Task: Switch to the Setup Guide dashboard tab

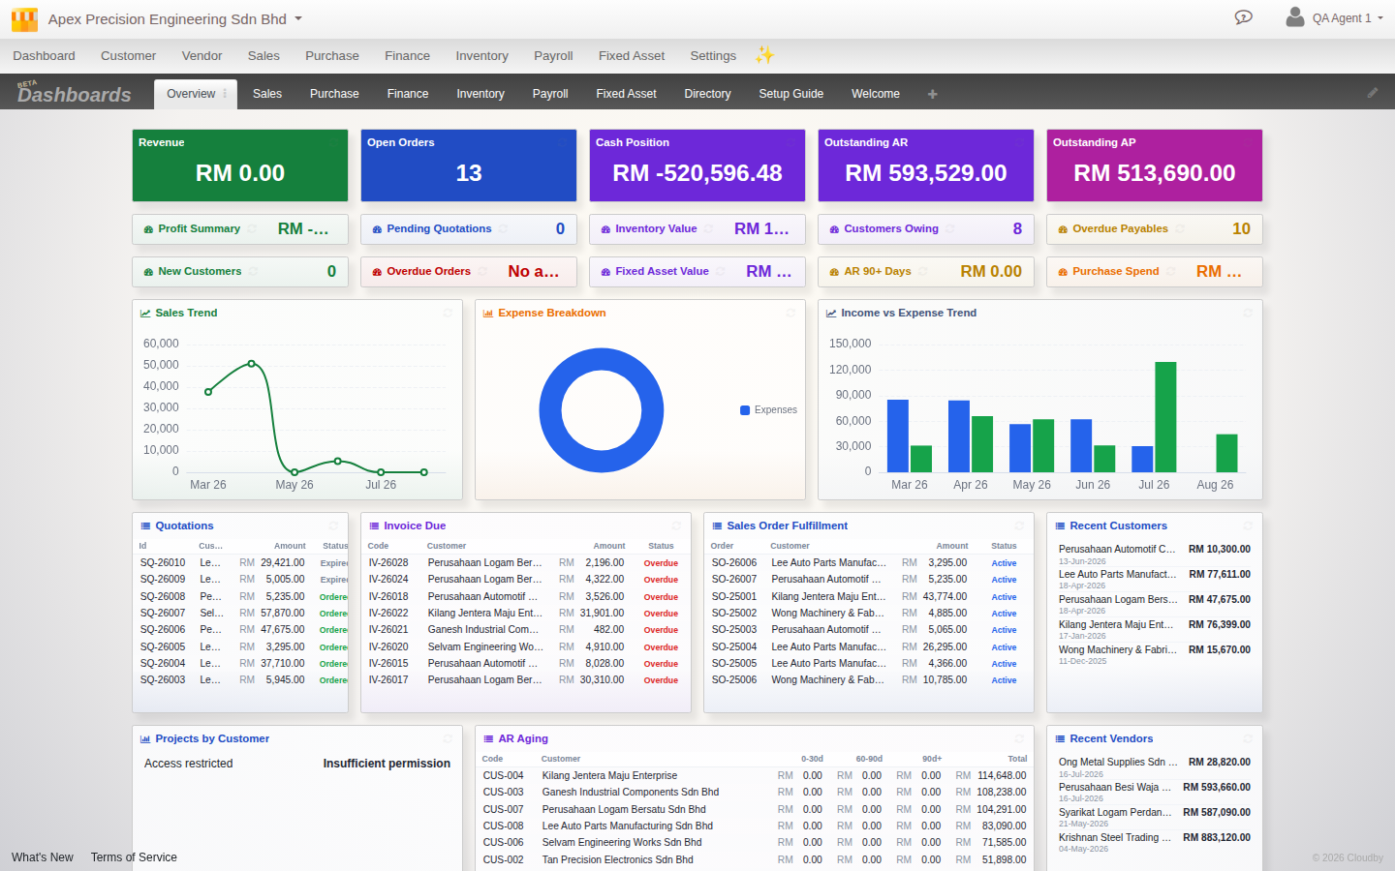Action: (x=791, y=94)
